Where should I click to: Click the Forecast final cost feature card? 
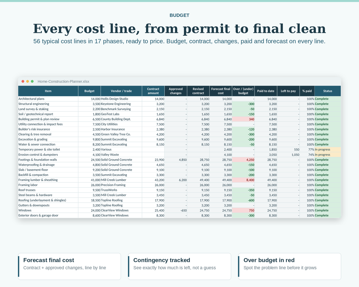[69, 266]
